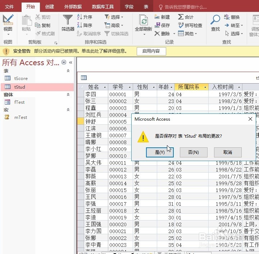
Task: Click Refresh All (全部刷新) icon
Action: [x=144, y=20]
